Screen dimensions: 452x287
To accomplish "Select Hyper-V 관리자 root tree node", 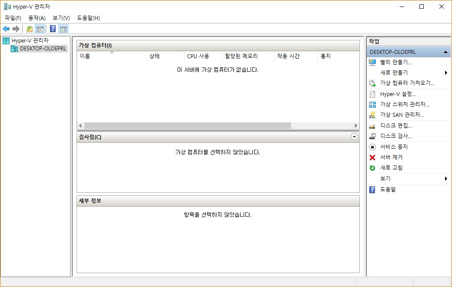I will click(x=30, y=41).
